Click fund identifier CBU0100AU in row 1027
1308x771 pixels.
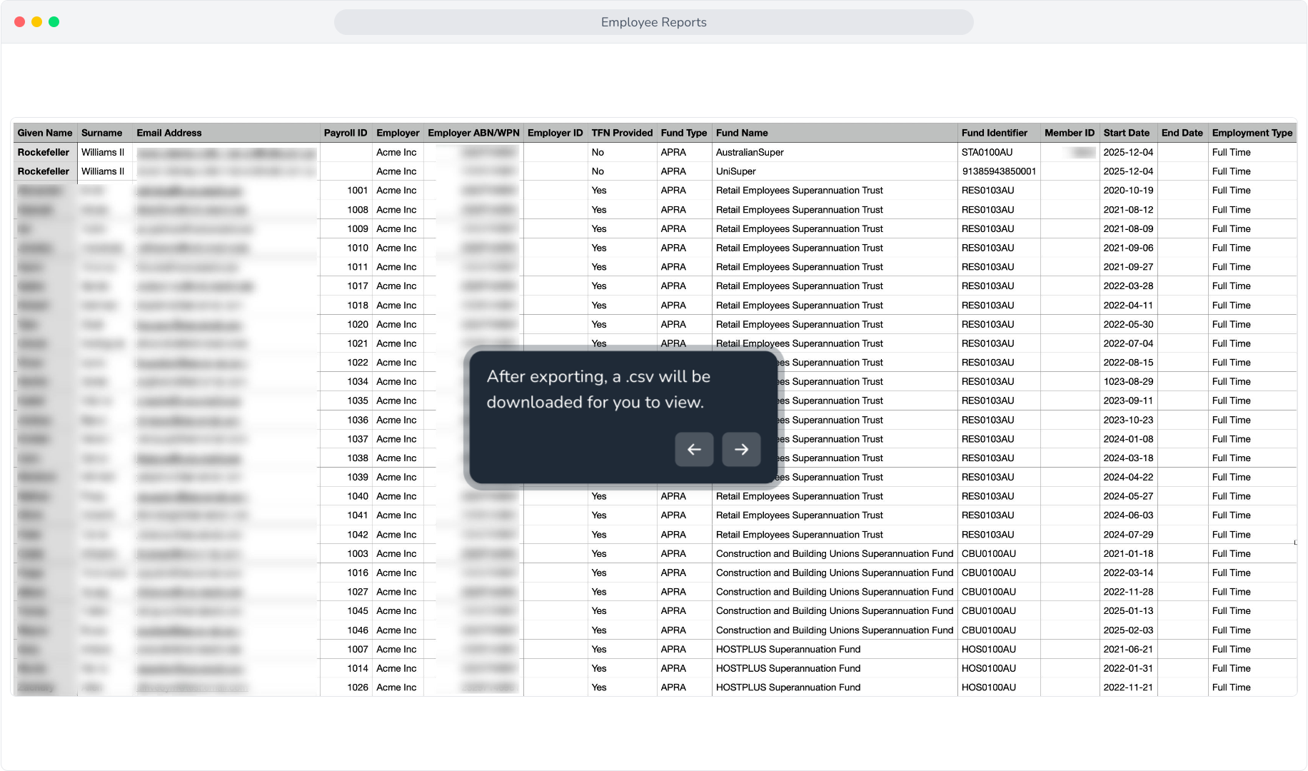tap(989, 592)
